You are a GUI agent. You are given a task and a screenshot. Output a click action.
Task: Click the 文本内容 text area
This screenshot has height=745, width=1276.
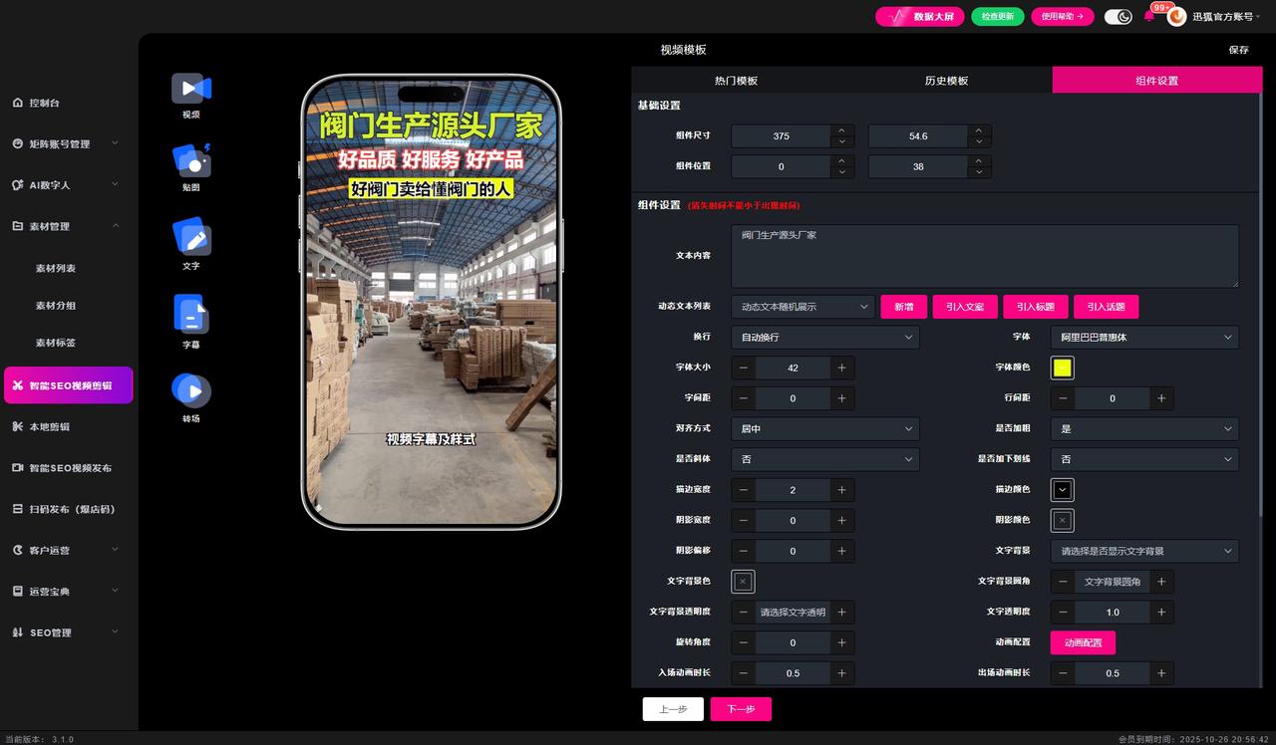click(984, 256)
